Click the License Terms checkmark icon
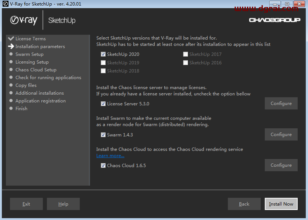The height and width of the screenshot is (220, 308). 11,38
